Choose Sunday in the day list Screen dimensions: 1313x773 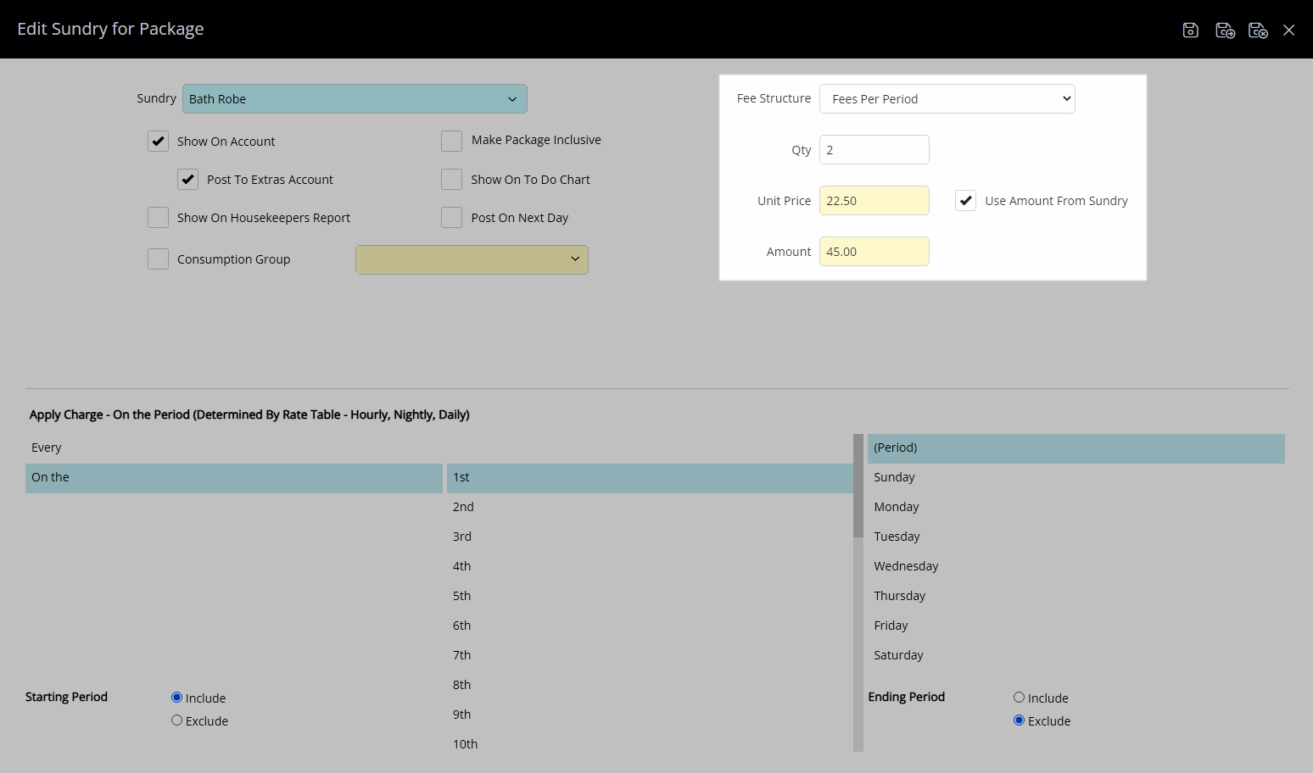point(1076,477)
